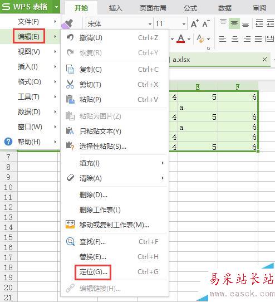Expand the 插入(I) menu
This screenshot has height=302, width=275.
click(x=30, y=67)
